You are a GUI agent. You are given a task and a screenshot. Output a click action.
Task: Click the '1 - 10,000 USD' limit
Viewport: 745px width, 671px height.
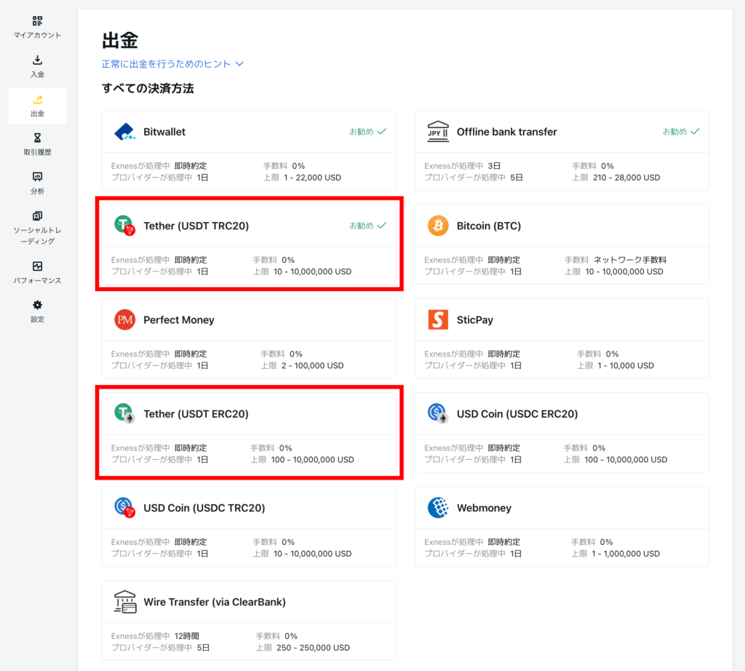(x=626, y=366)
